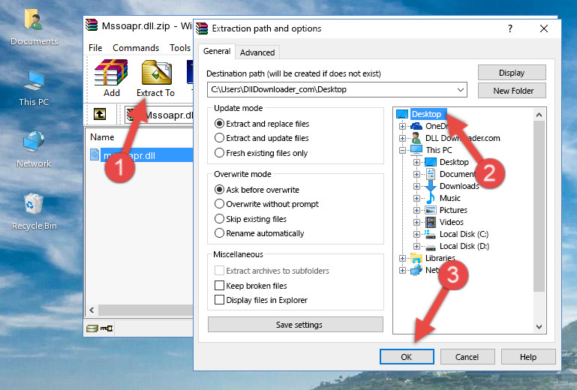Select the Local Disk (C:) drive icon
The width and height of the screenshot is (577, 390).
click(430, 234)
